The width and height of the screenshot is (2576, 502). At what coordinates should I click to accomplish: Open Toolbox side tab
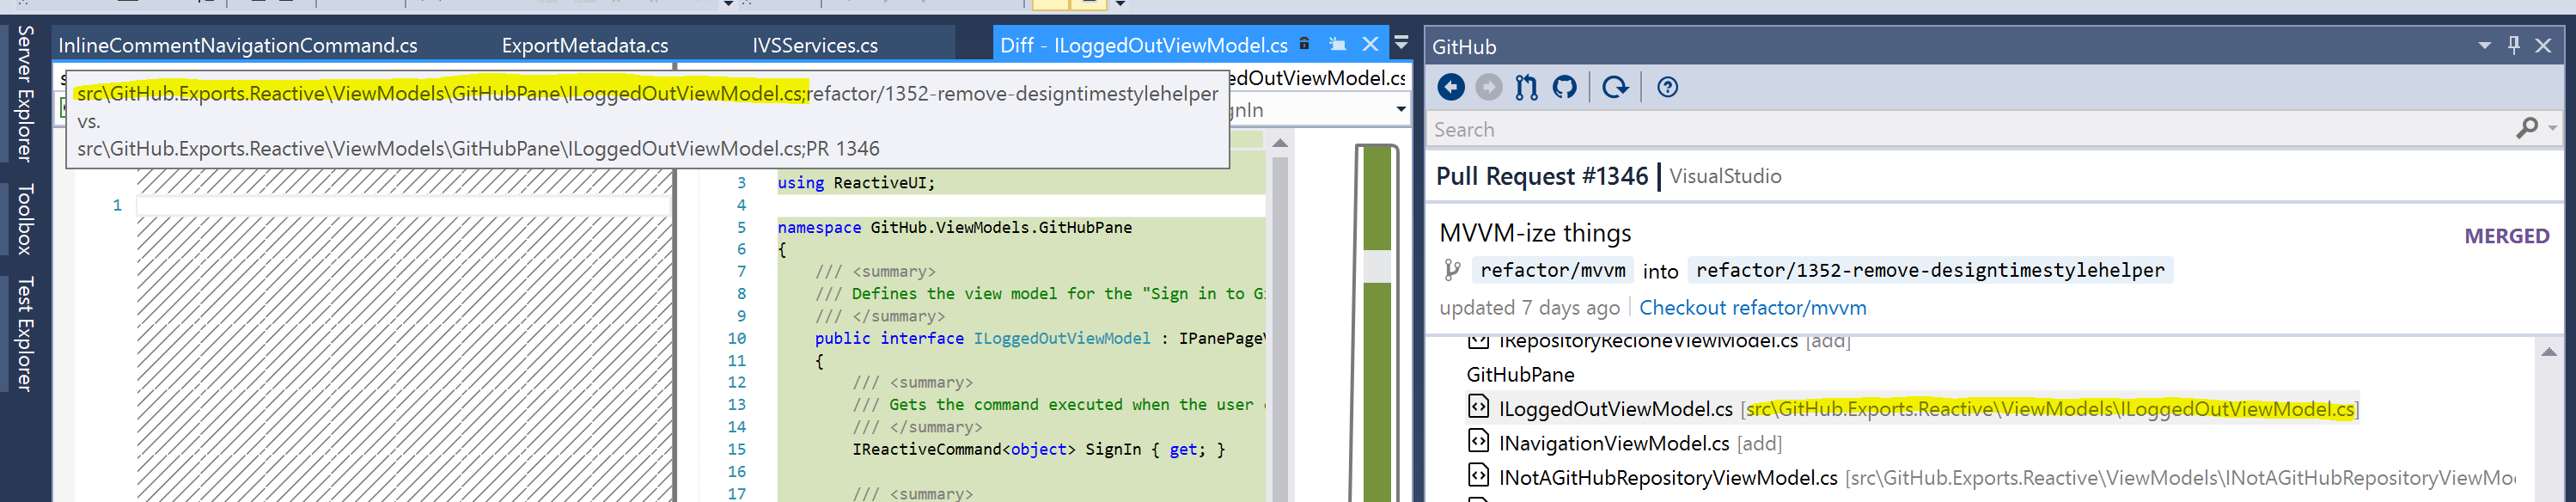click(25, 219)
